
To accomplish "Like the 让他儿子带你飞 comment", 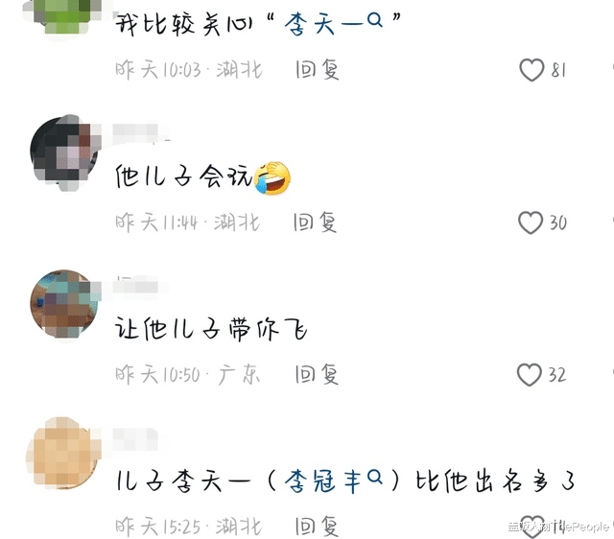I will 529,375.
